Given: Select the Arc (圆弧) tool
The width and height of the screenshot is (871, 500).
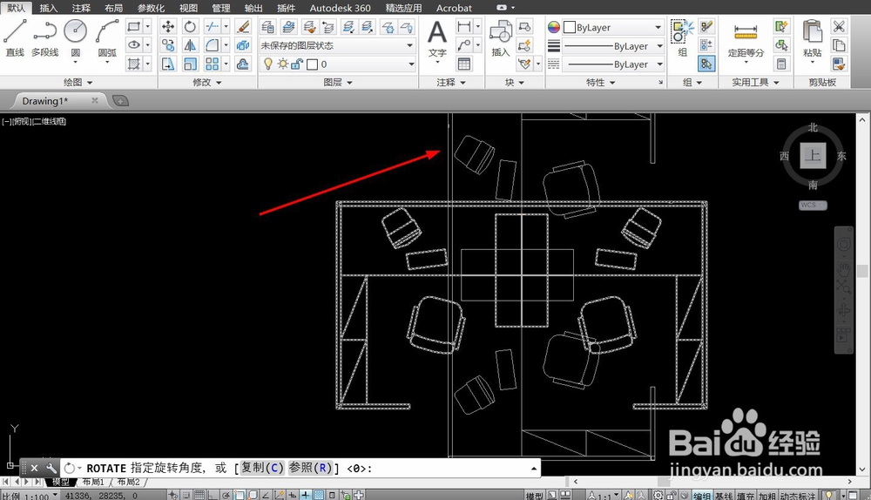Looking at the screenshot, I should tap(107, 37).
